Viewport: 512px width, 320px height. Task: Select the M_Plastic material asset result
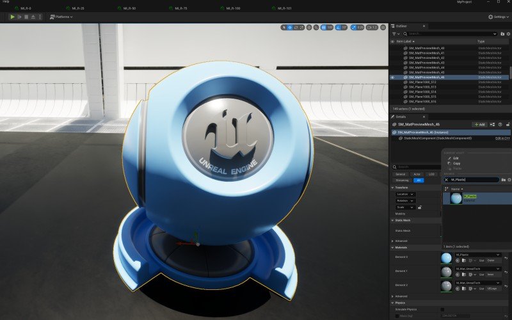pyautogui.click(x=477, y=198)
